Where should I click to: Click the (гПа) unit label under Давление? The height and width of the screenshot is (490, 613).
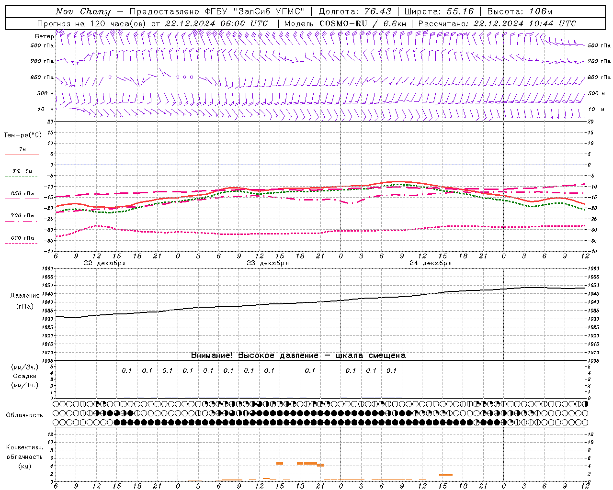click(25, 307)
